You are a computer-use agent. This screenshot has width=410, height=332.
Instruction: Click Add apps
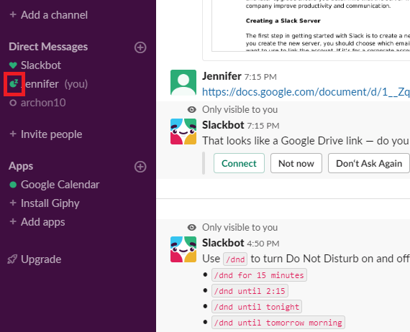[x=43, y=222]
